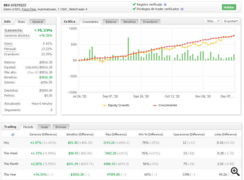Click the This Year win rate 60%

[147, 174]
